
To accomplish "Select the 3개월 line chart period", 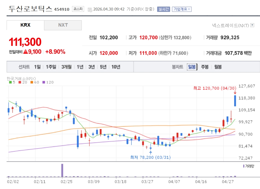I will tap(66, 67).
